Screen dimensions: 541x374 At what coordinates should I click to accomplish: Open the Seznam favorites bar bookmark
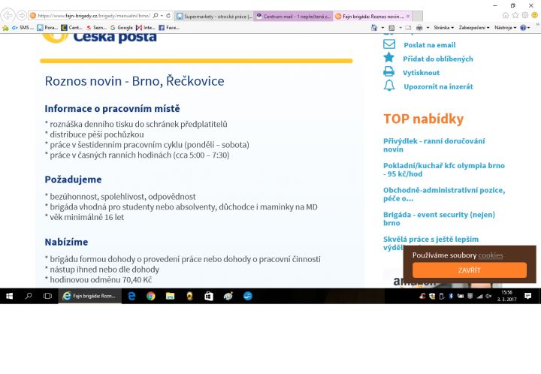click(96, 28)
